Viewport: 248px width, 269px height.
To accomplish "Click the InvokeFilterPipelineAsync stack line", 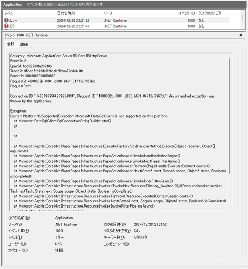I will click(84, 206).
